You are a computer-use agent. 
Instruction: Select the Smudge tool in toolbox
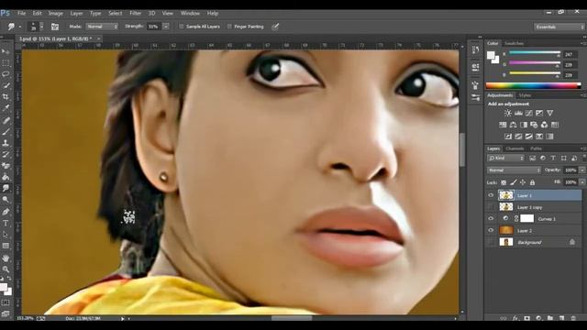(x=6, y=188)
